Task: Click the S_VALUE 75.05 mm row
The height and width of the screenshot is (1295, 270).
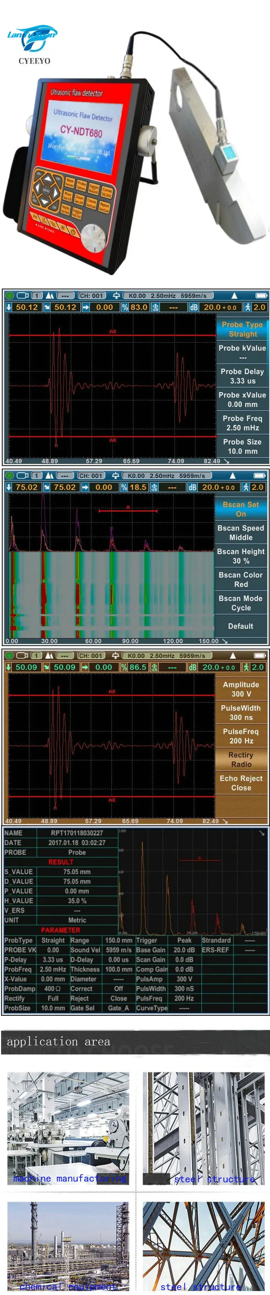Action: click(x=61, y=872)
